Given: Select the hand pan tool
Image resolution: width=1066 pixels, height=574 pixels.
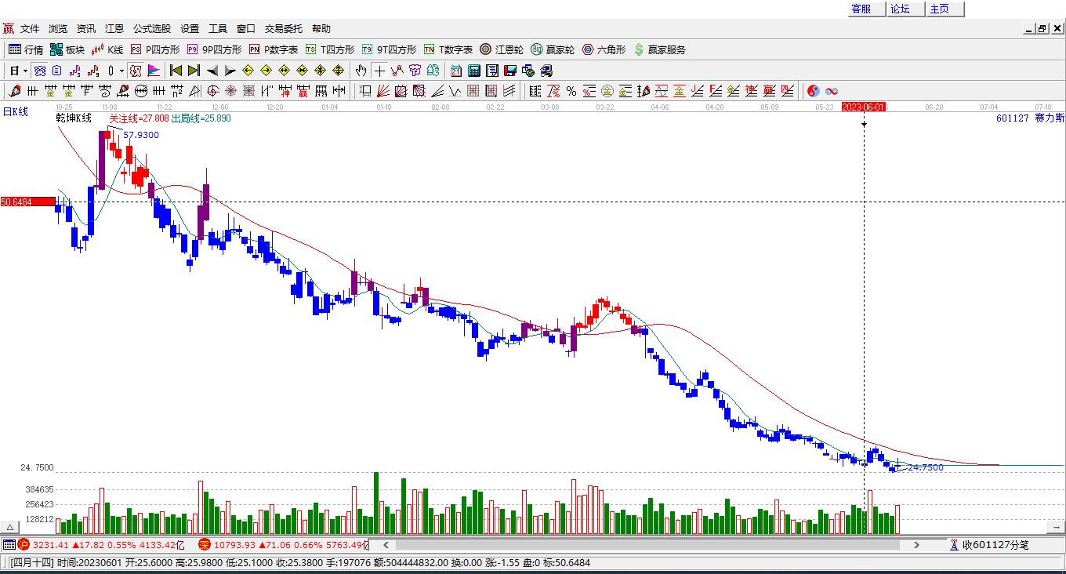Looking at the screenshot, I should coord(361,71).
